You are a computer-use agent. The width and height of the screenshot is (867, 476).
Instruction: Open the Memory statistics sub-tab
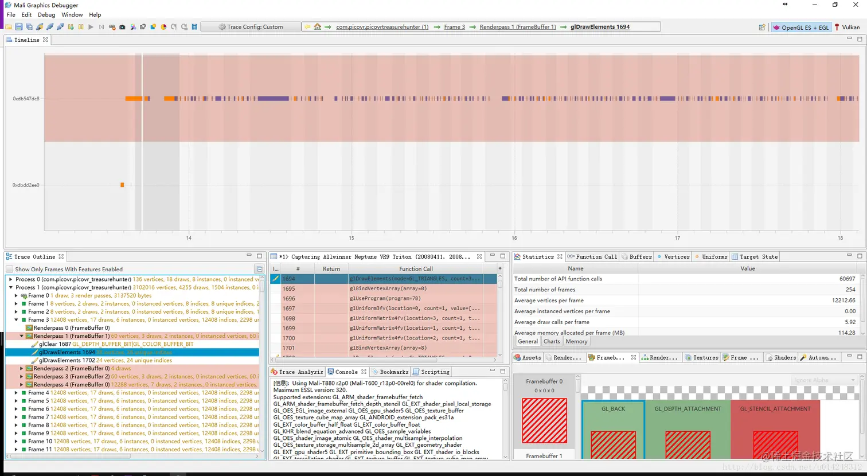click(x=576, y=341)
